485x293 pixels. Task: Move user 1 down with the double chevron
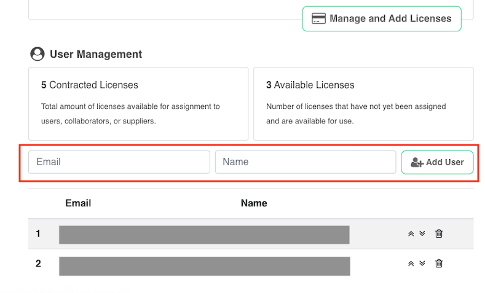tap(422, 233)
